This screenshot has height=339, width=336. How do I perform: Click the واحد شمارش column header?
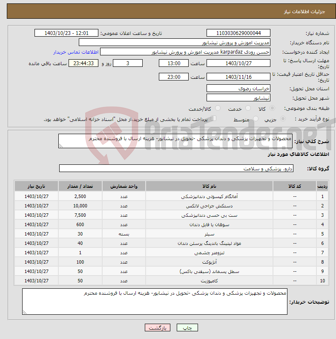[x=124, y=186]
